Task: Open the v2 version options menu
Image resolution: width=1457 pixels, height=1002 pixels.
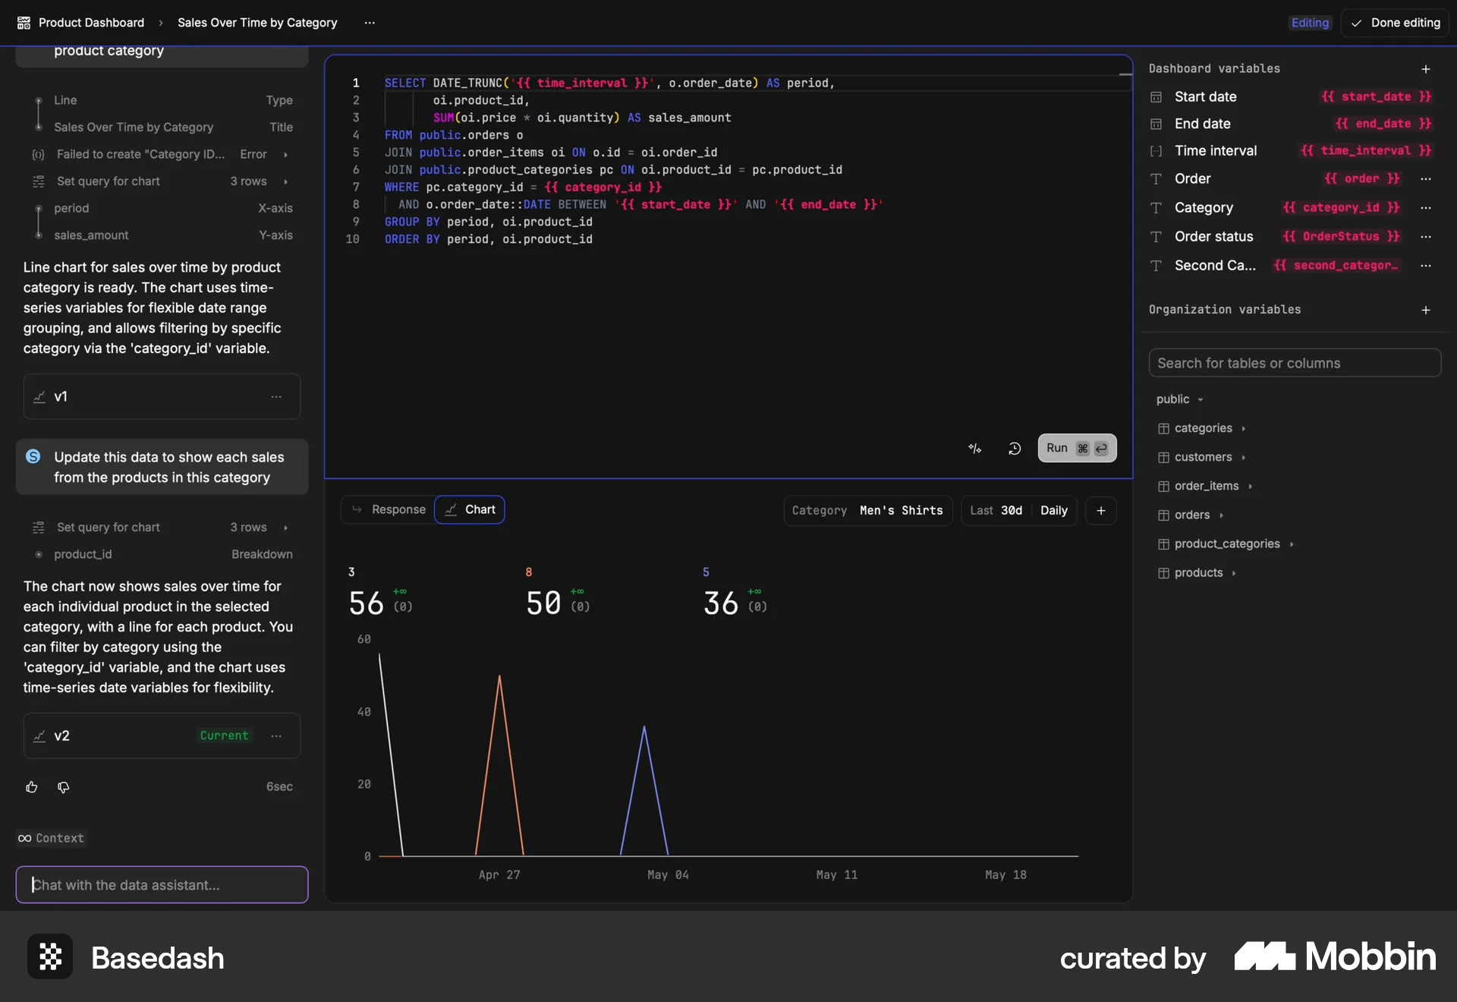Action: [276, 736]
